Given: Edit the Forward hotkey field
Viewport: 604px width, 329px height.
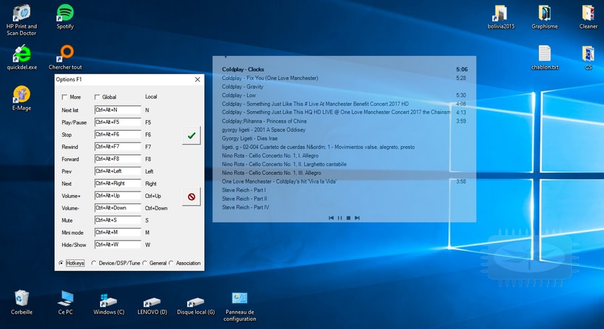Looking at the screenshot, I should tap(117, 159).
